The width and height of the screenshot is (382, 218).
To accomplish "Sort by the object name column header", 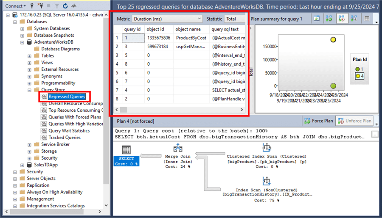I will coord(191,29).
